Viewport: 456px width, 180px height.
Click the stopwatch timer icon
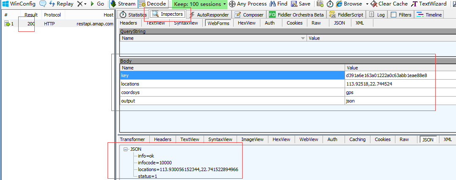click(x=330, y=4)
